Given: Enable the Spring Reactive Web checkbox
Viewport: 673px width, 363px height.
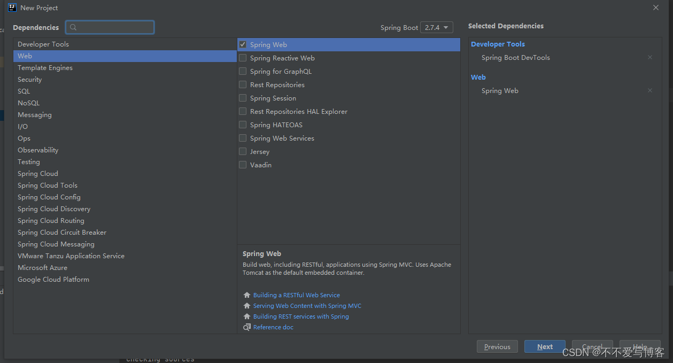Looking at the screenshot, I should click(x=243, y=58).
